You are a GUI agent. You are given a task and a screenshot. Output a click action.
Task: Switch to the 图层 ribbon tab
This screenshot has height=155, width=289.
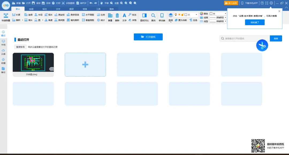tap(71, 9)
